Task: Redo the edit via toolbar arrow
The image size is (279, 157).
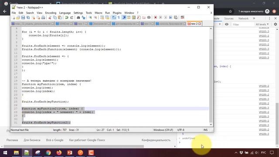Action: tap(71, 17)
